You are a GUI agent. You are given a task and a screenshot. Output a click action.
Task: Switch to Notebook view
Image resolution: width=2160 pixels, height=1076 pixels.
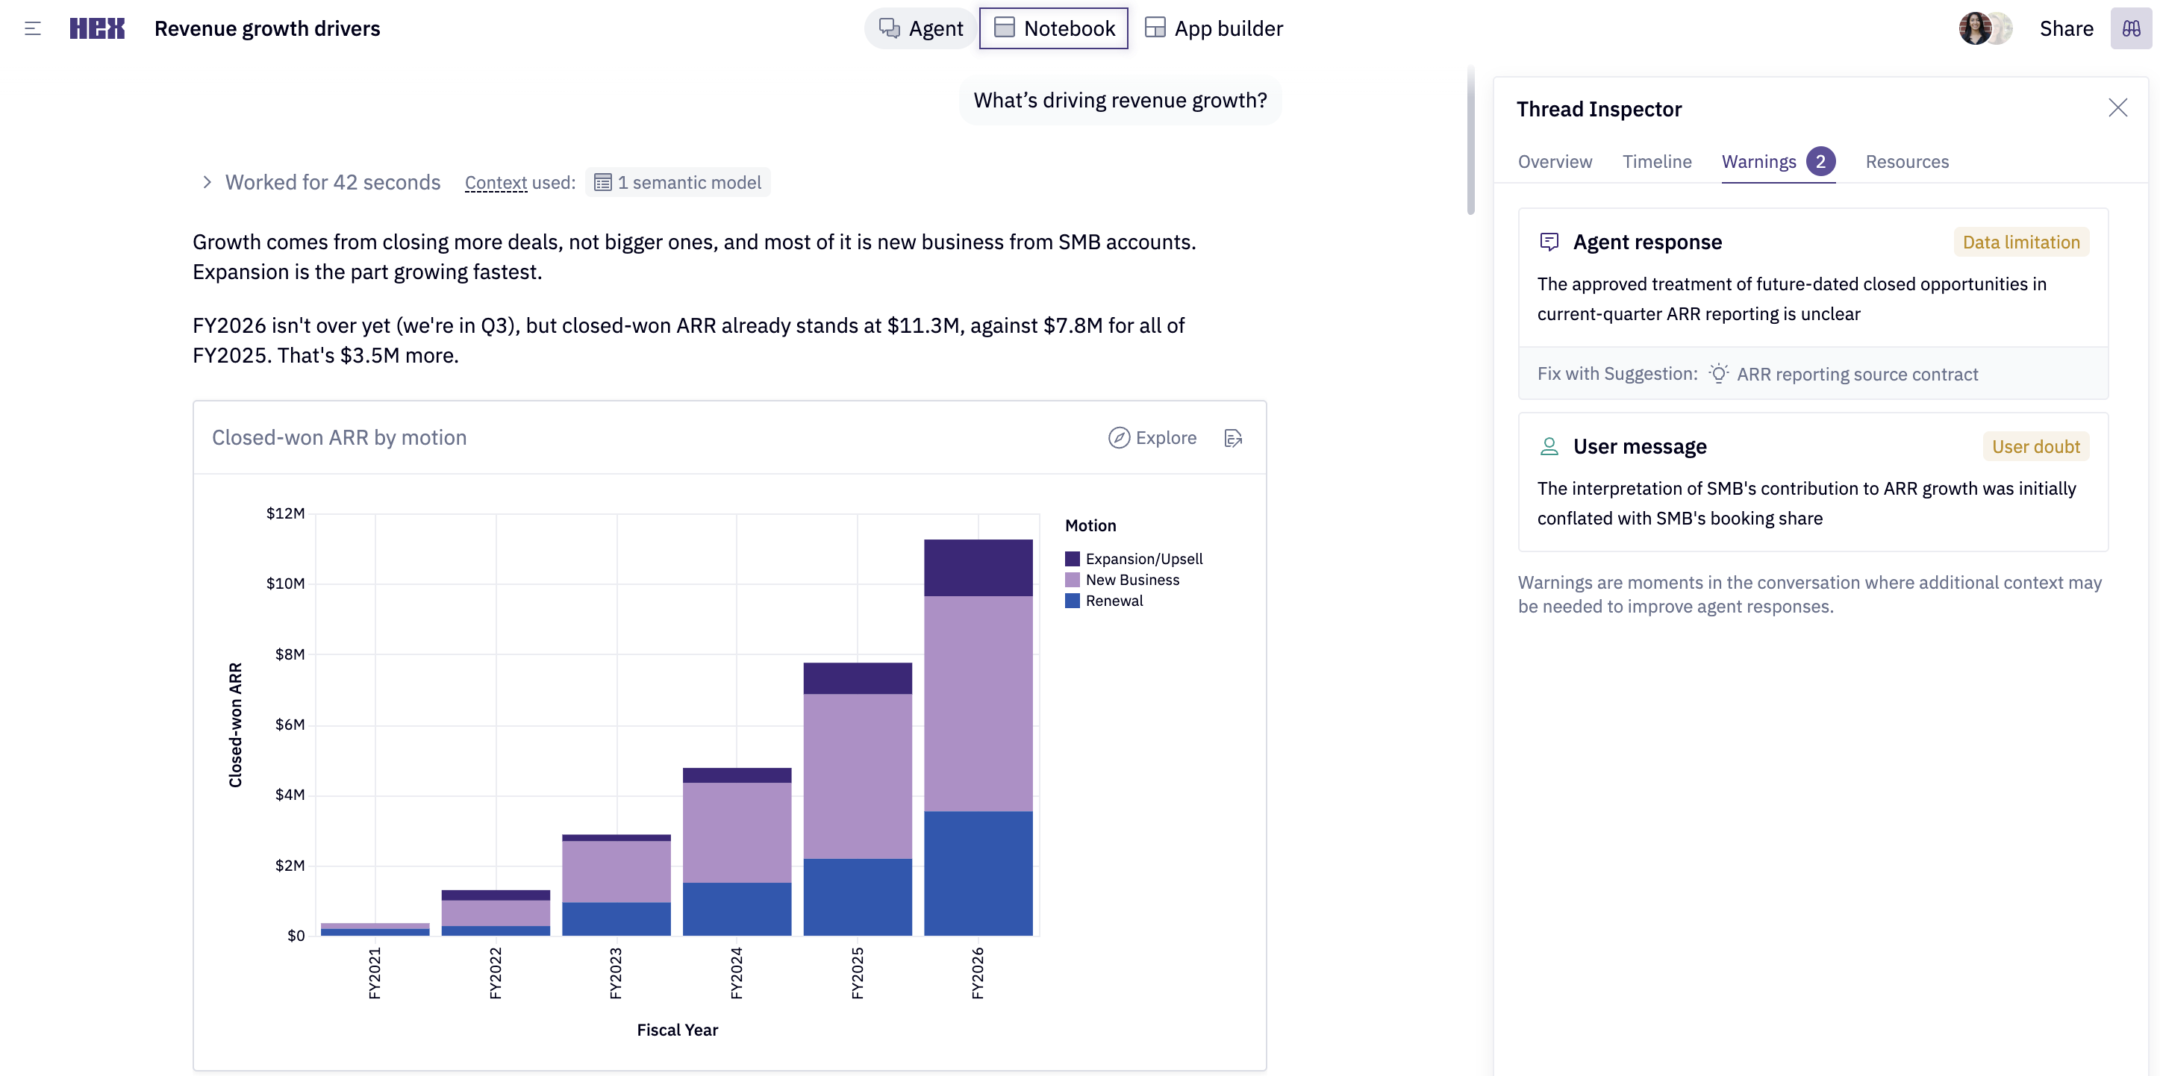click(x=1053, y=28)
